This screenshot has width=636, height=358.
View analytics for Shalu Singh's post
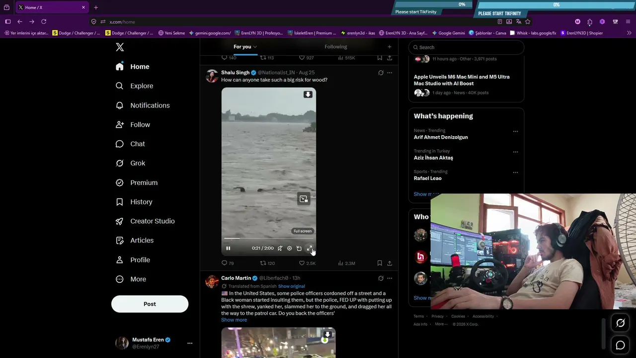pyautogui.click(x=346, y=263)
